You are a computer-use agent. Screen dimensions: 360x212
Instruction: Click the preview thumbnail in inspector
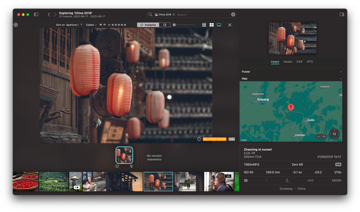click(292, 38)
